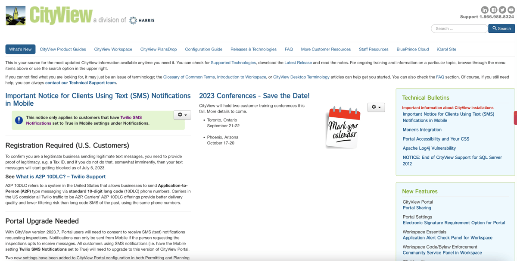This screenshot has width=517, height=261.
Task: Visit the YouTube channel icon
Action: tap(511, 9)
